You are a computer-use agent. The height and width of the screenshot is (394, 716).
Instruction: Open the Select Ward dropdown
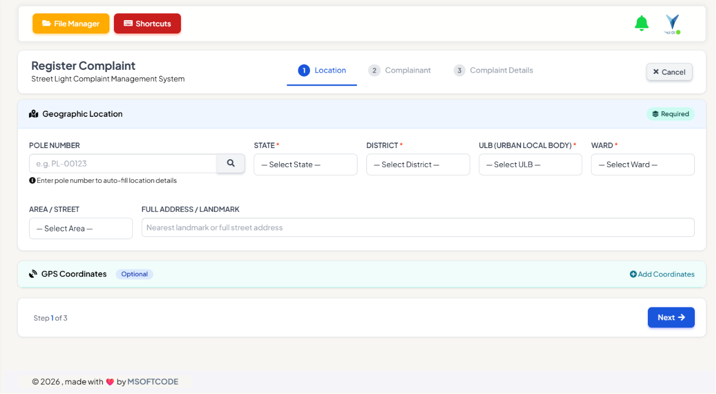[x=643, y=165]
